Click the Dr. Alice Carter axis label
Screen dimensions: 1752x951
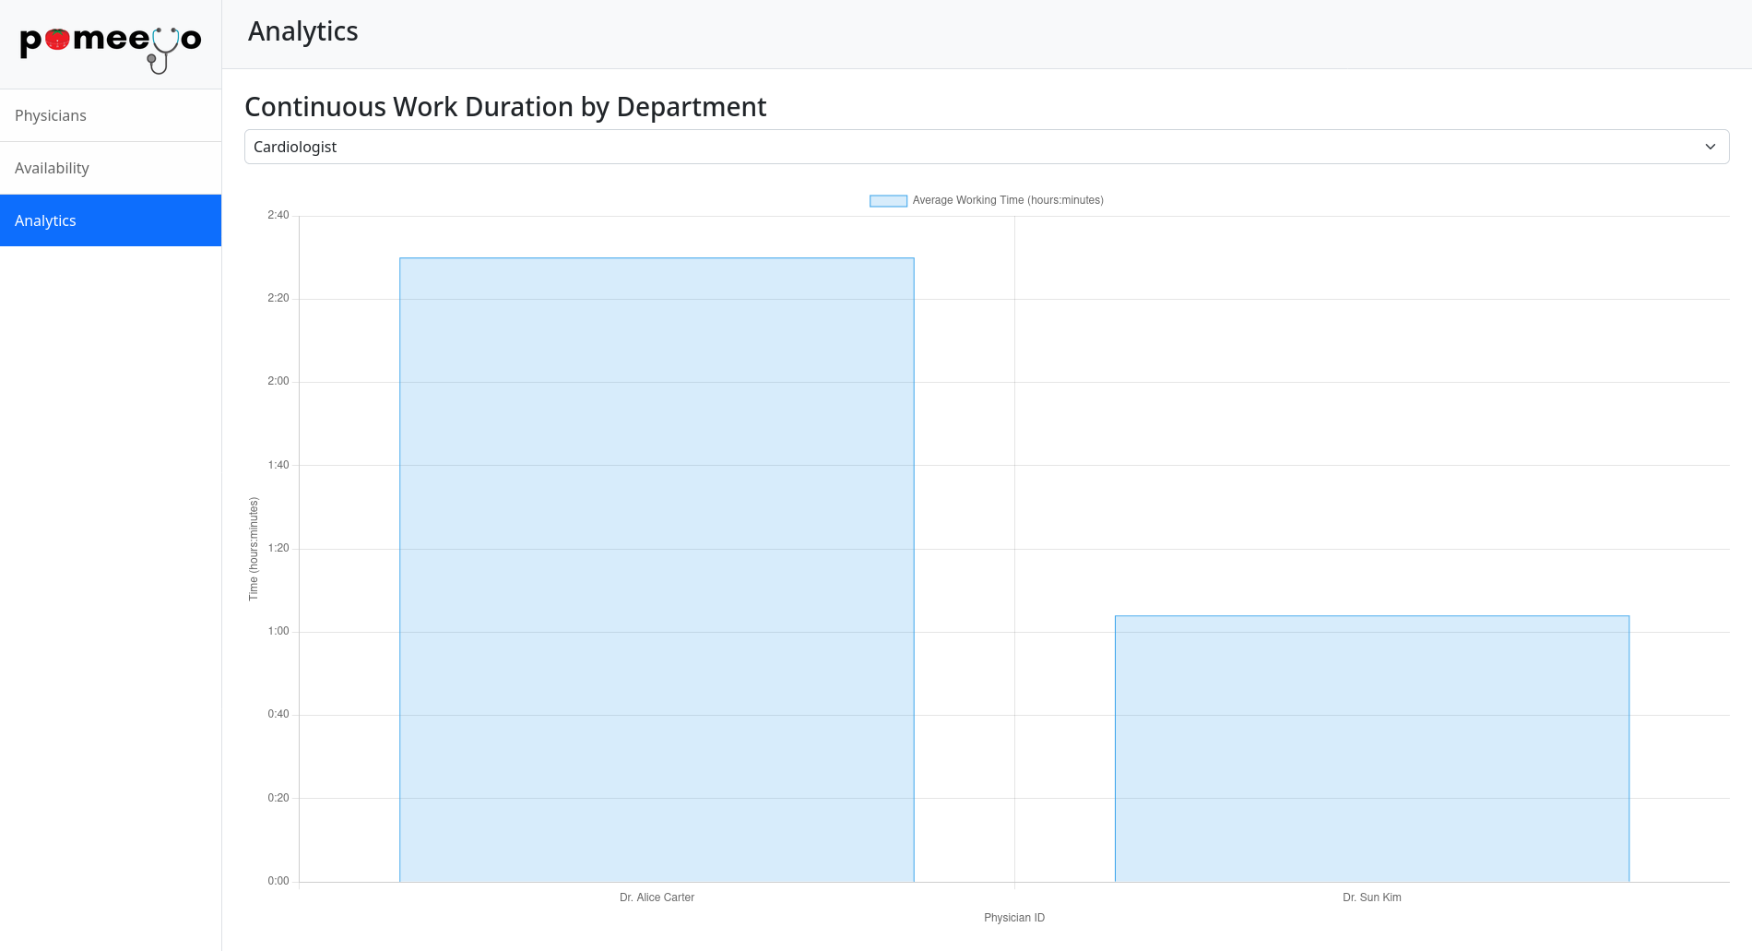tap(657, 898)
